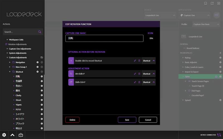Collapse the Custom Adjustments tree node

coord(7,58)
